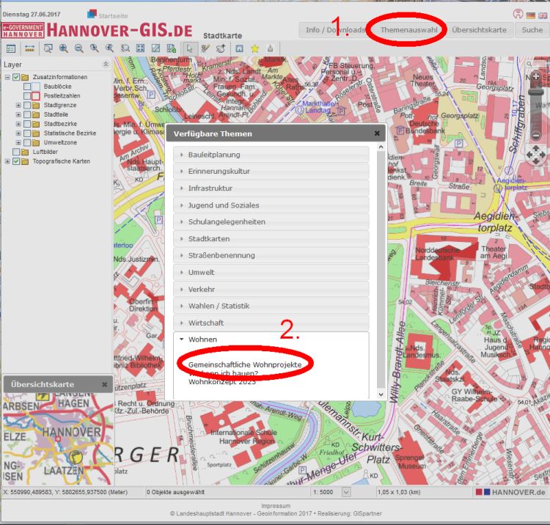
Task: Click the scale bar ruler icon
Action: point(30,48)
